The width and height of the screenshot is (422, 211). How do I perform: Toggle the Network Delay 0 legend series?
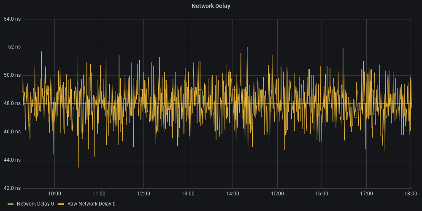(35, 204)
